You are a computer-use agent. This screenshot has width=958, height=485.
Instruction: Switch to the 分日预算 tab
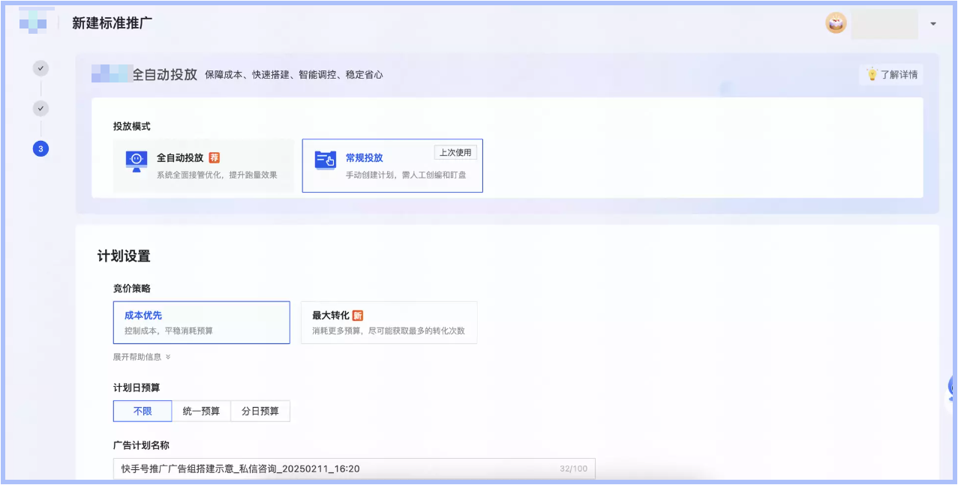click(x=260, y=411)
